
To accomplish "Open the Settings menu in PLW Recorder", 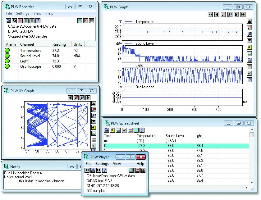I will tap(22, 13).
